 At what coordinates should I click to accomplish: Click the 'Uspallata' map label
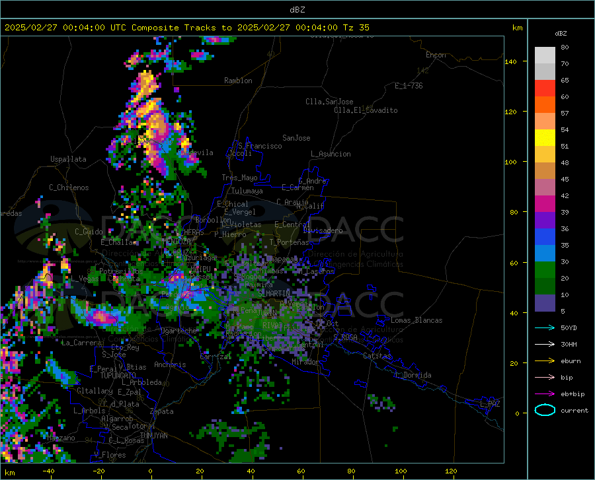point(68,159)
